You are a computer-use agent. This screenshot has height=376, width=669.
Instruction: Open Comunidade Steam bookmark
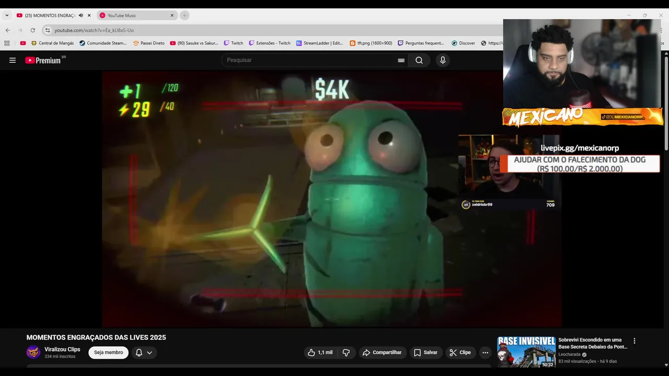103,43
